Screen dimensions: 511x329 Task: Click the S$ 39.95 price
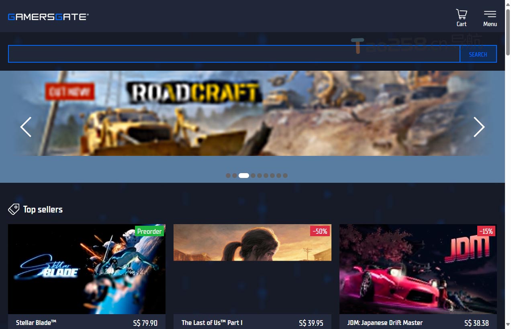311,323
